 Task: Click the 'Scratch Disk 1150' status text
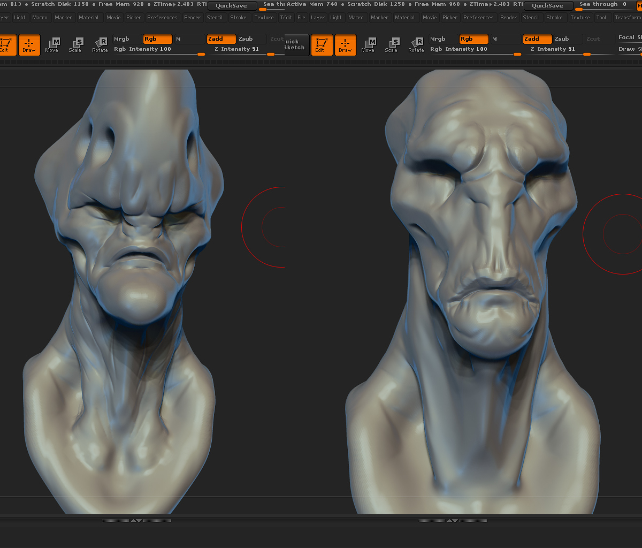(x=60, y=4)
